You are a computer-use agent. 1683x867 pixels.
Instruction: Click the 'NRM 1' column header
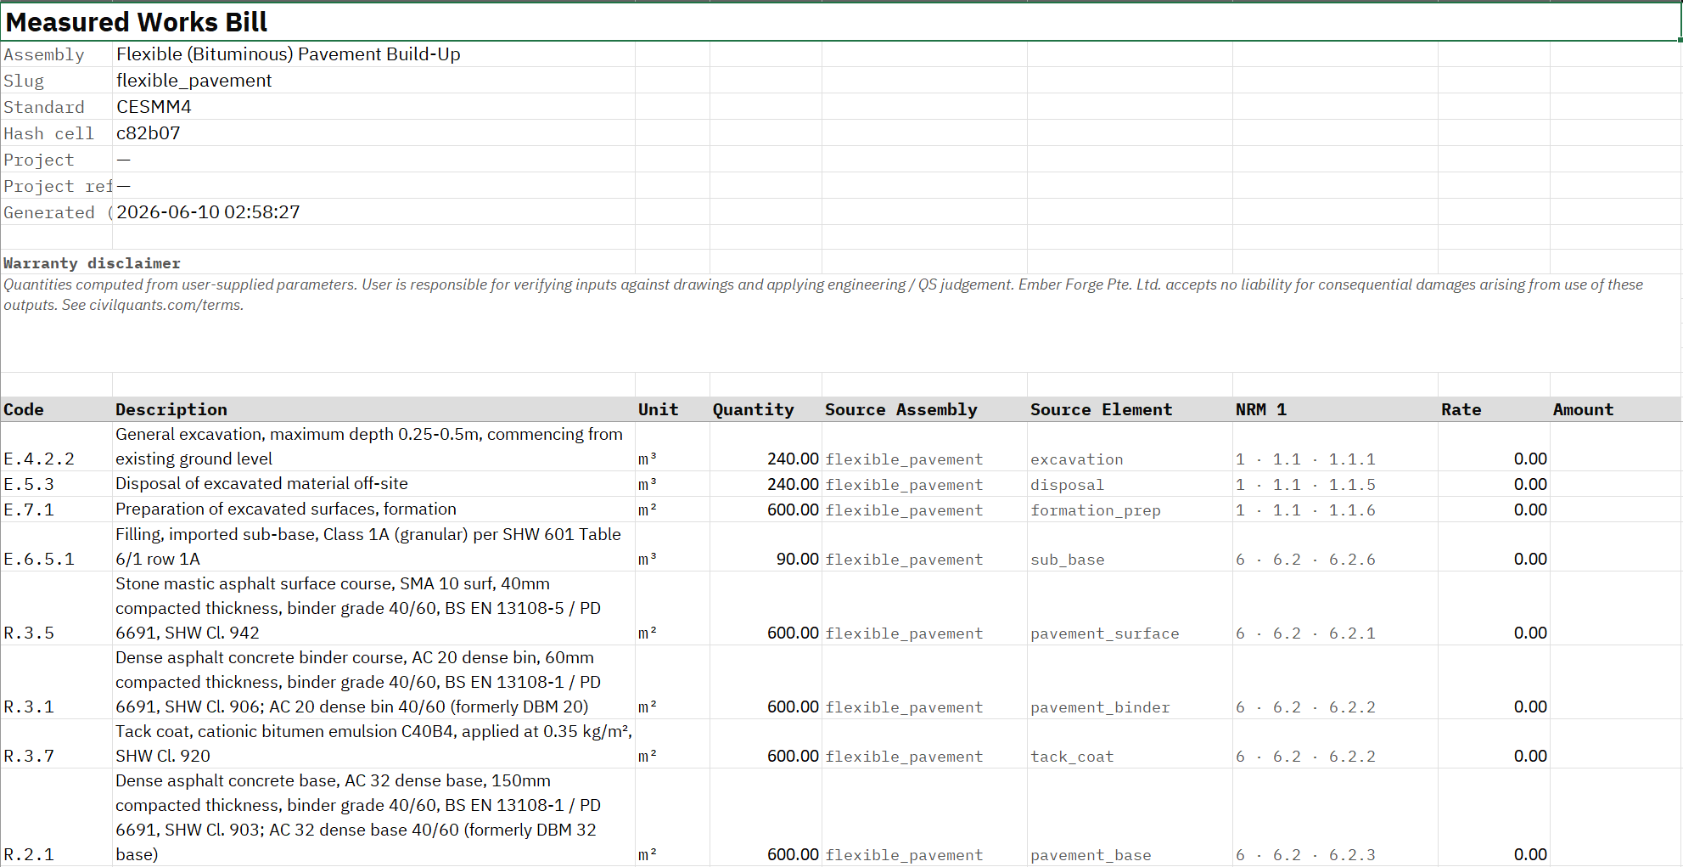(1335, 409)
